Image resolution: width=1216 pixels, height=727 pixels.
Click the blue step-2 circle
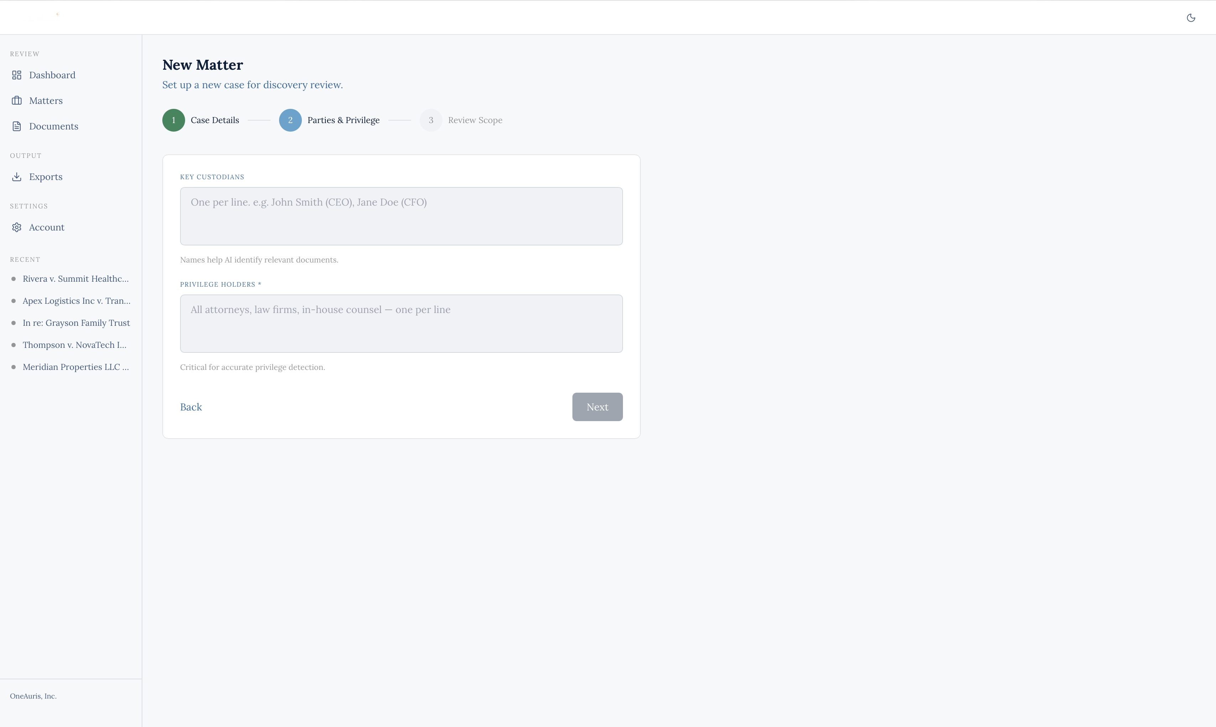tap(290, 120)
